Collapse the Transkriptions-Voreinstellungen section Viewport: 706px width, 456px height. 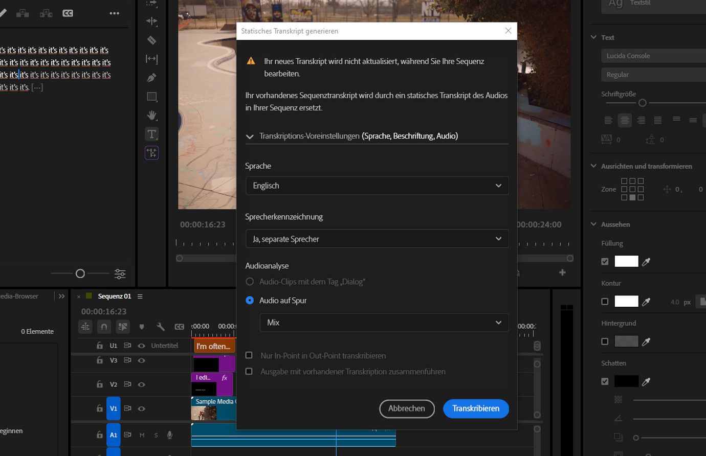click(250, 136)
